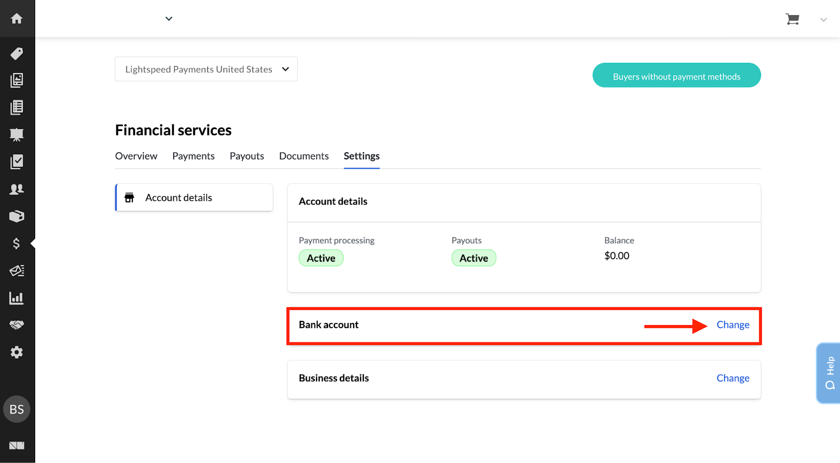This screenshot has height=463, width=840.
Task: Click the shopping cart icon
Action: 792,19
